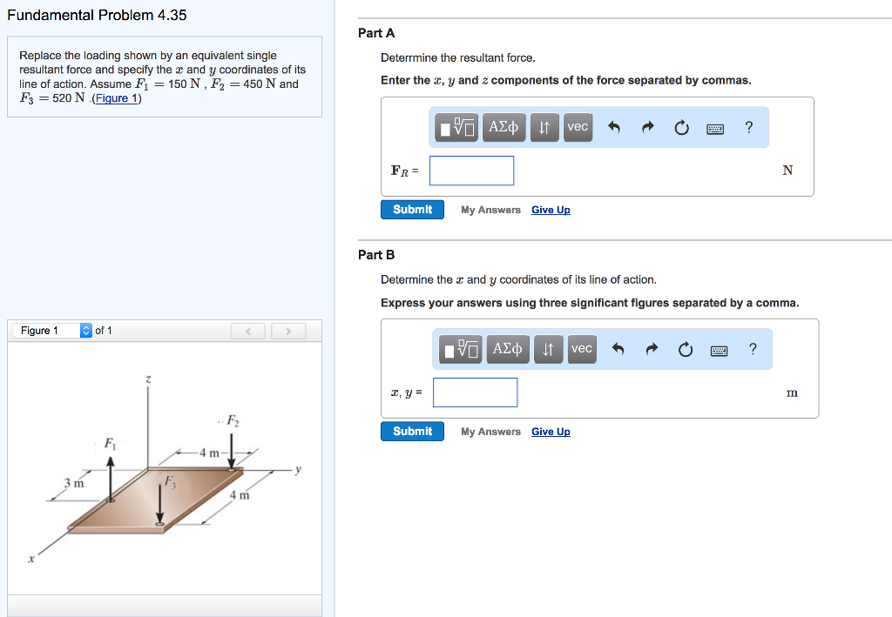Open the Figure 1 link in problem text
Viewport: 892px width, 617px height.
[x=117, y=98]
